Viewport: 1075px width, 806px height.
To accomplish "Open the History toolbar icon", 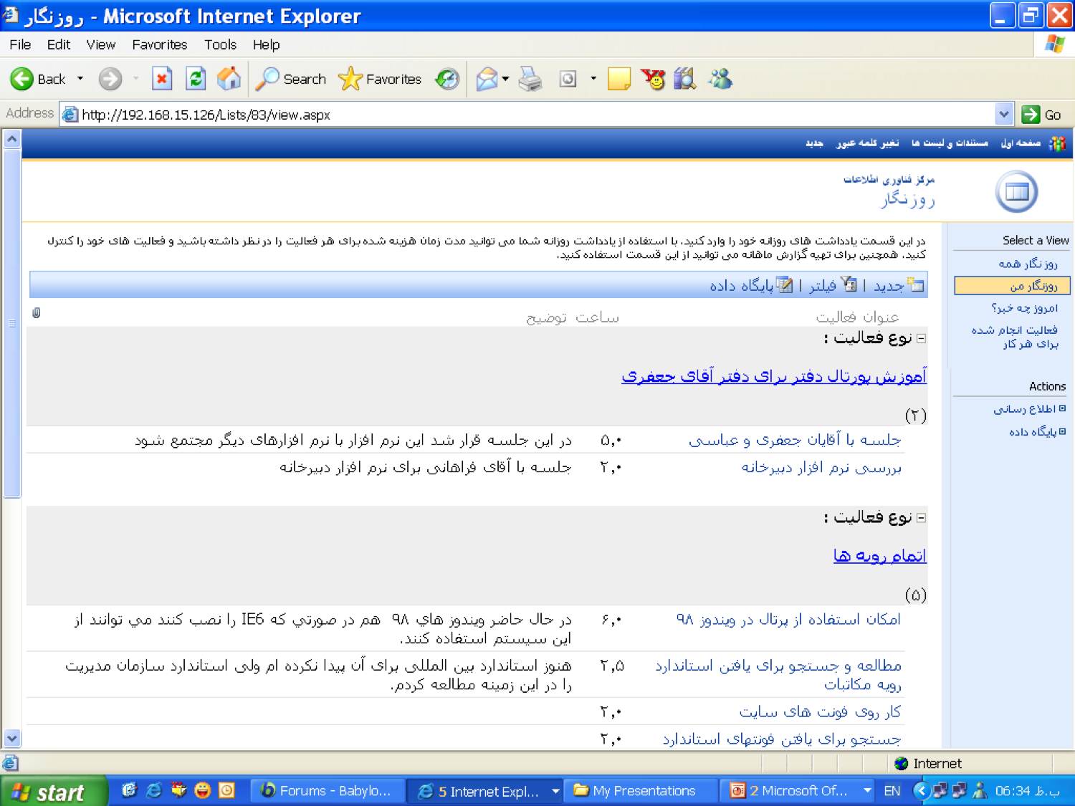I will [x=448, y=79].
